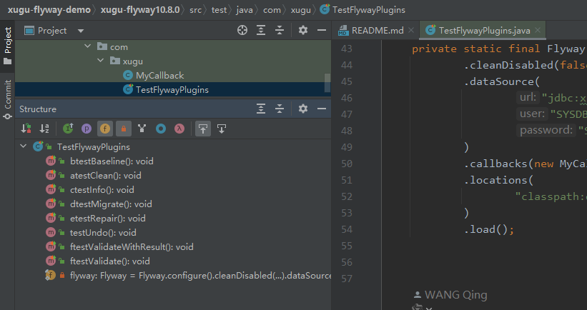Open Project panel settings gear
587x310 pixels.
[302, 31]
